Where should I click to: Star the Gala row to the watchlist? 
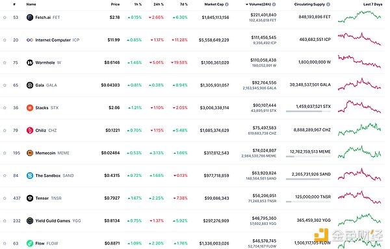tap(5, 85)
